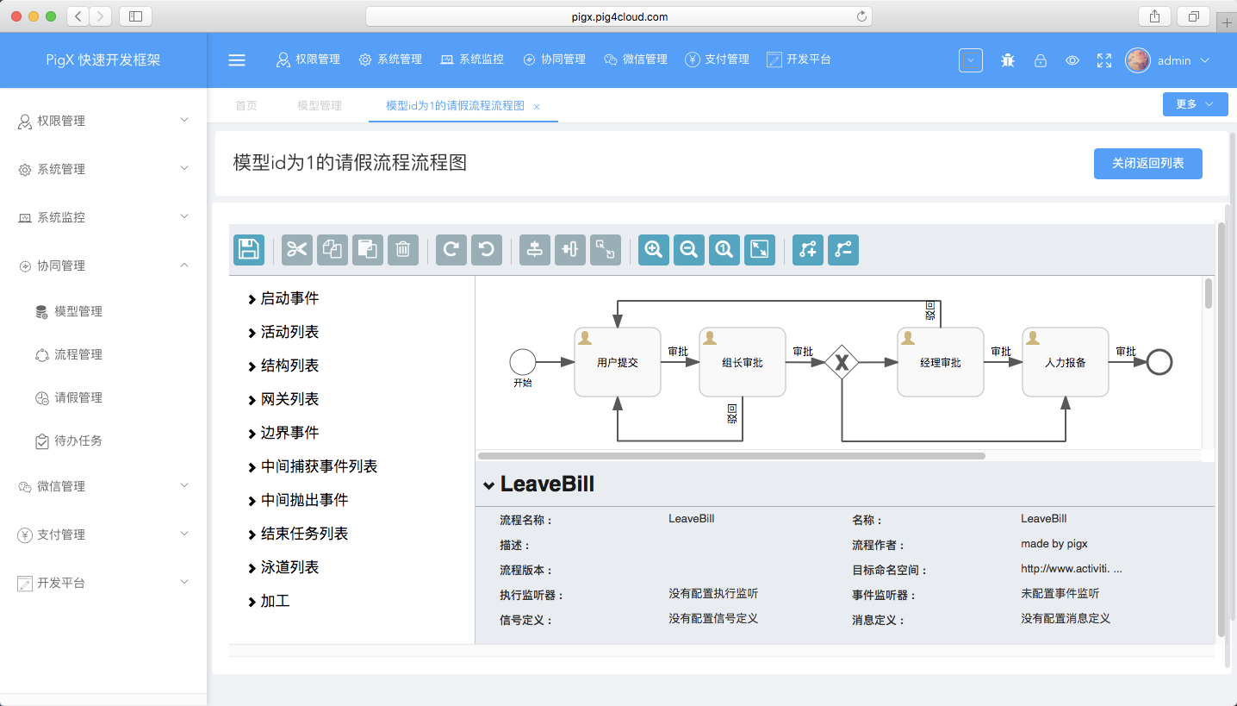
Task: Expand the 网关列表 palette group
Action: tap(283, 399)
